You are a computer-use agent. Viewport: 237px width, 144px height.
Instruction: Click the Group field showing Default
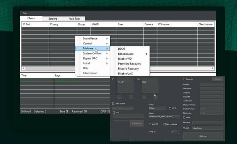(157, 108)
